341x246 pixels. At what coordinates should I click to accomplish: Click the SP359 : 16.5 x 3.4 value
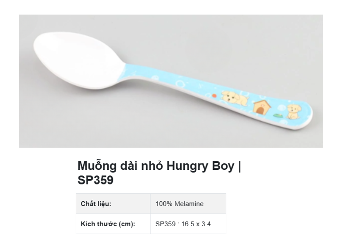pyautogui.click(x=183, y=224)
